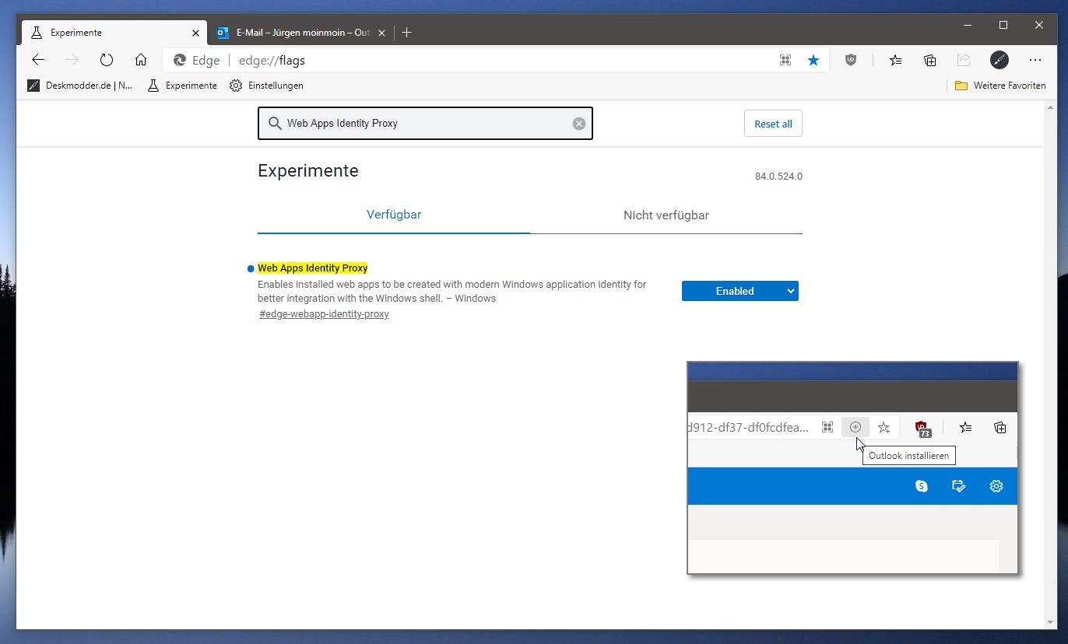Open the Outlook settings gear in inset
This screenshot has width=1068, height=644.
click(x=996, y=486)
